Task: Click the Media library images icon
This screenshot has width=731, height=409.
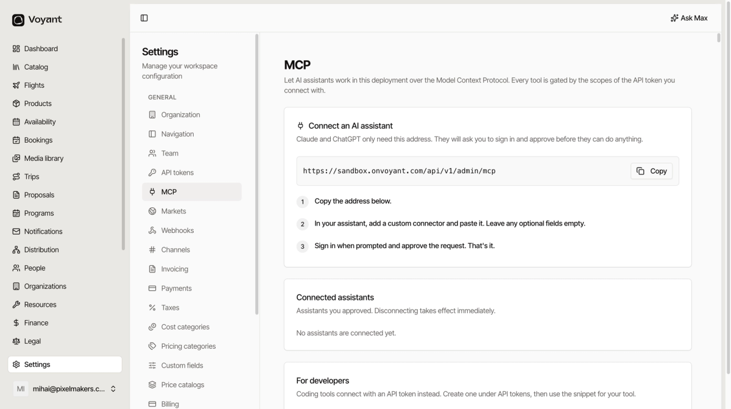Action: (16, 158)
